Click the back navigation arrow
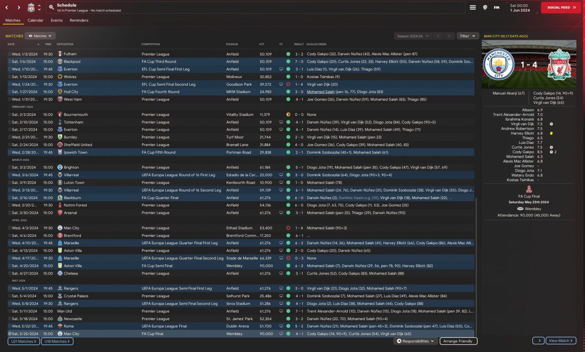Viewport: 585px width, 352px height. pyautogui.click(x=7, y=7)
